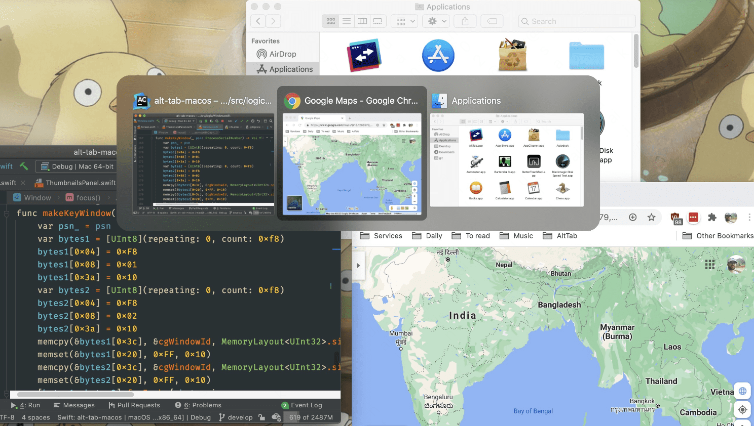754x426 pixels.
Task: Open the ThumbnailsPanel.swift editor tab
Action: 75,183
